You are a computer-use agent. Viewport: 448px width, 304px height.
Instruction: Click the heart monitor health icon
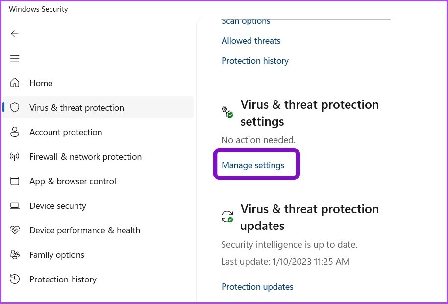click(15, 230)
